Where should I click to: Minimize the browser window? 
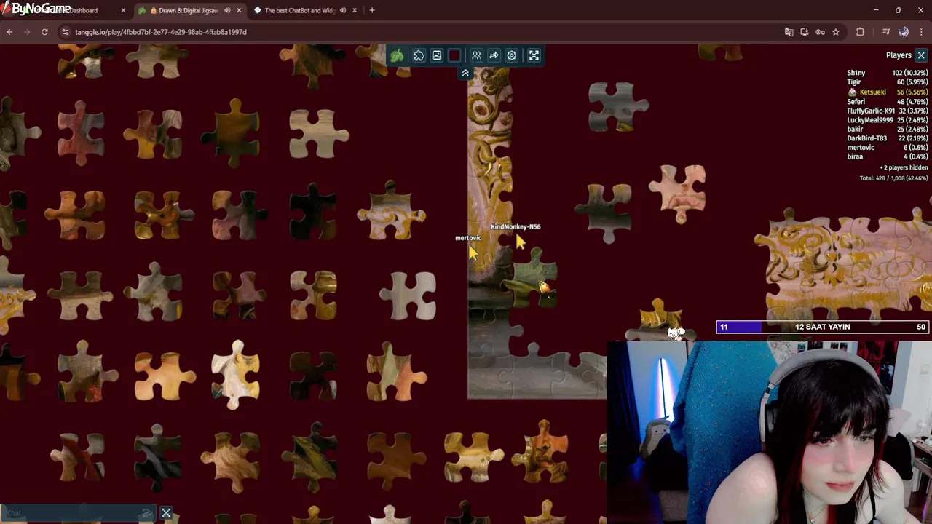pyautogui.click(x=876, y=10)
